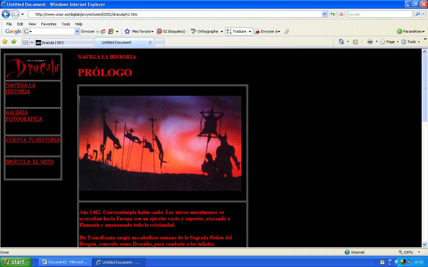428x267 pixels.
Task: Click Add to Favorites star-plus icon
Action: coord(14,42)
